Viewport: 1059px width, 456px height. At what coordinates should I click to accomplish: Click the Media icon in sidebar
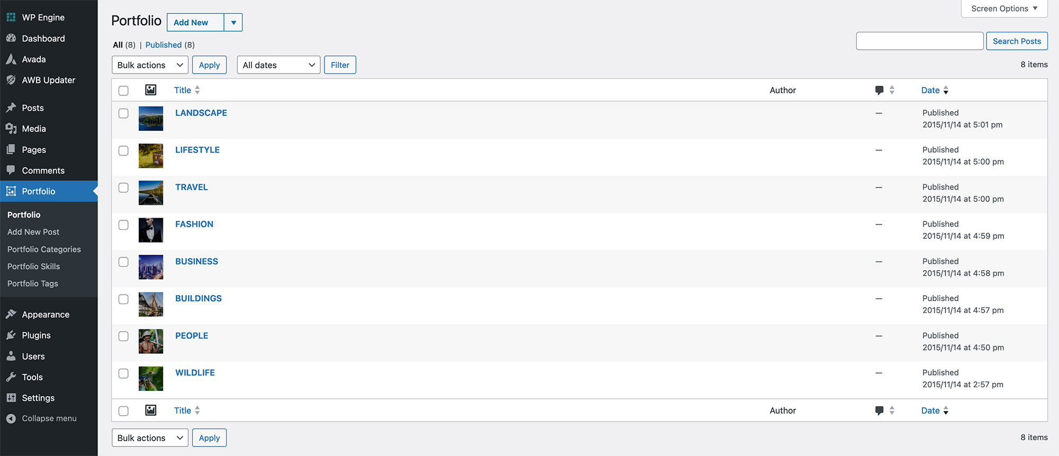[x=11, y=129]
